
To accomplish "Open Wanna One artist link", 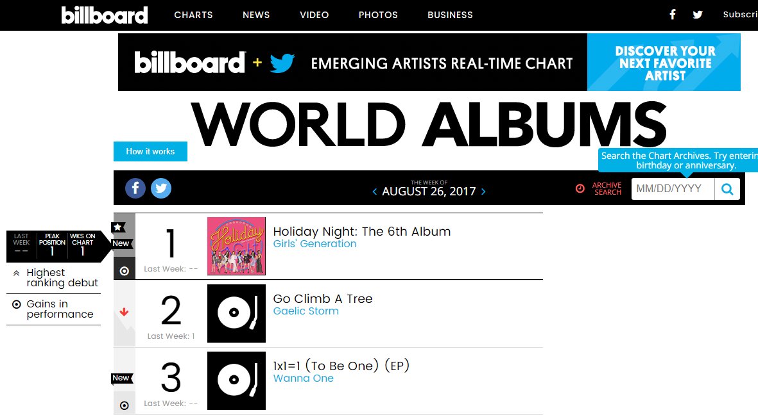I will point(303,378).
